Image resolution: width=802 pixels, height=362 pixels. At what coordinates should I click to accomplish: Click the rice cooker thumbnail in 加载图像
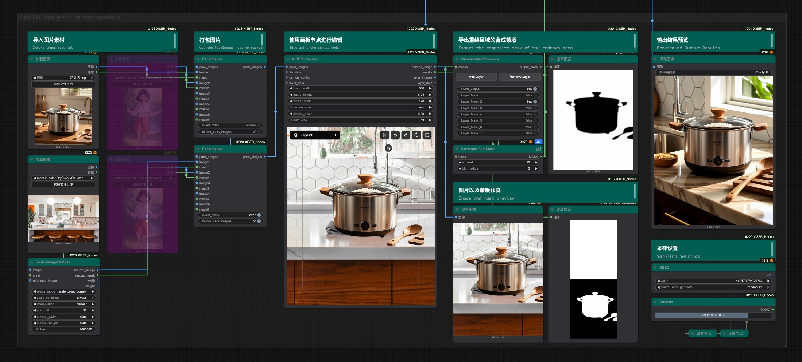click(63, 116)
